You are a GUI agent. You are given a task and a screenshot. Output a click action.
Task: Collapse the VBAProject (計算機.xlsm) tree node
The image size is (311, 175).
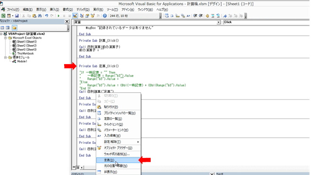(x=1, y=34)
